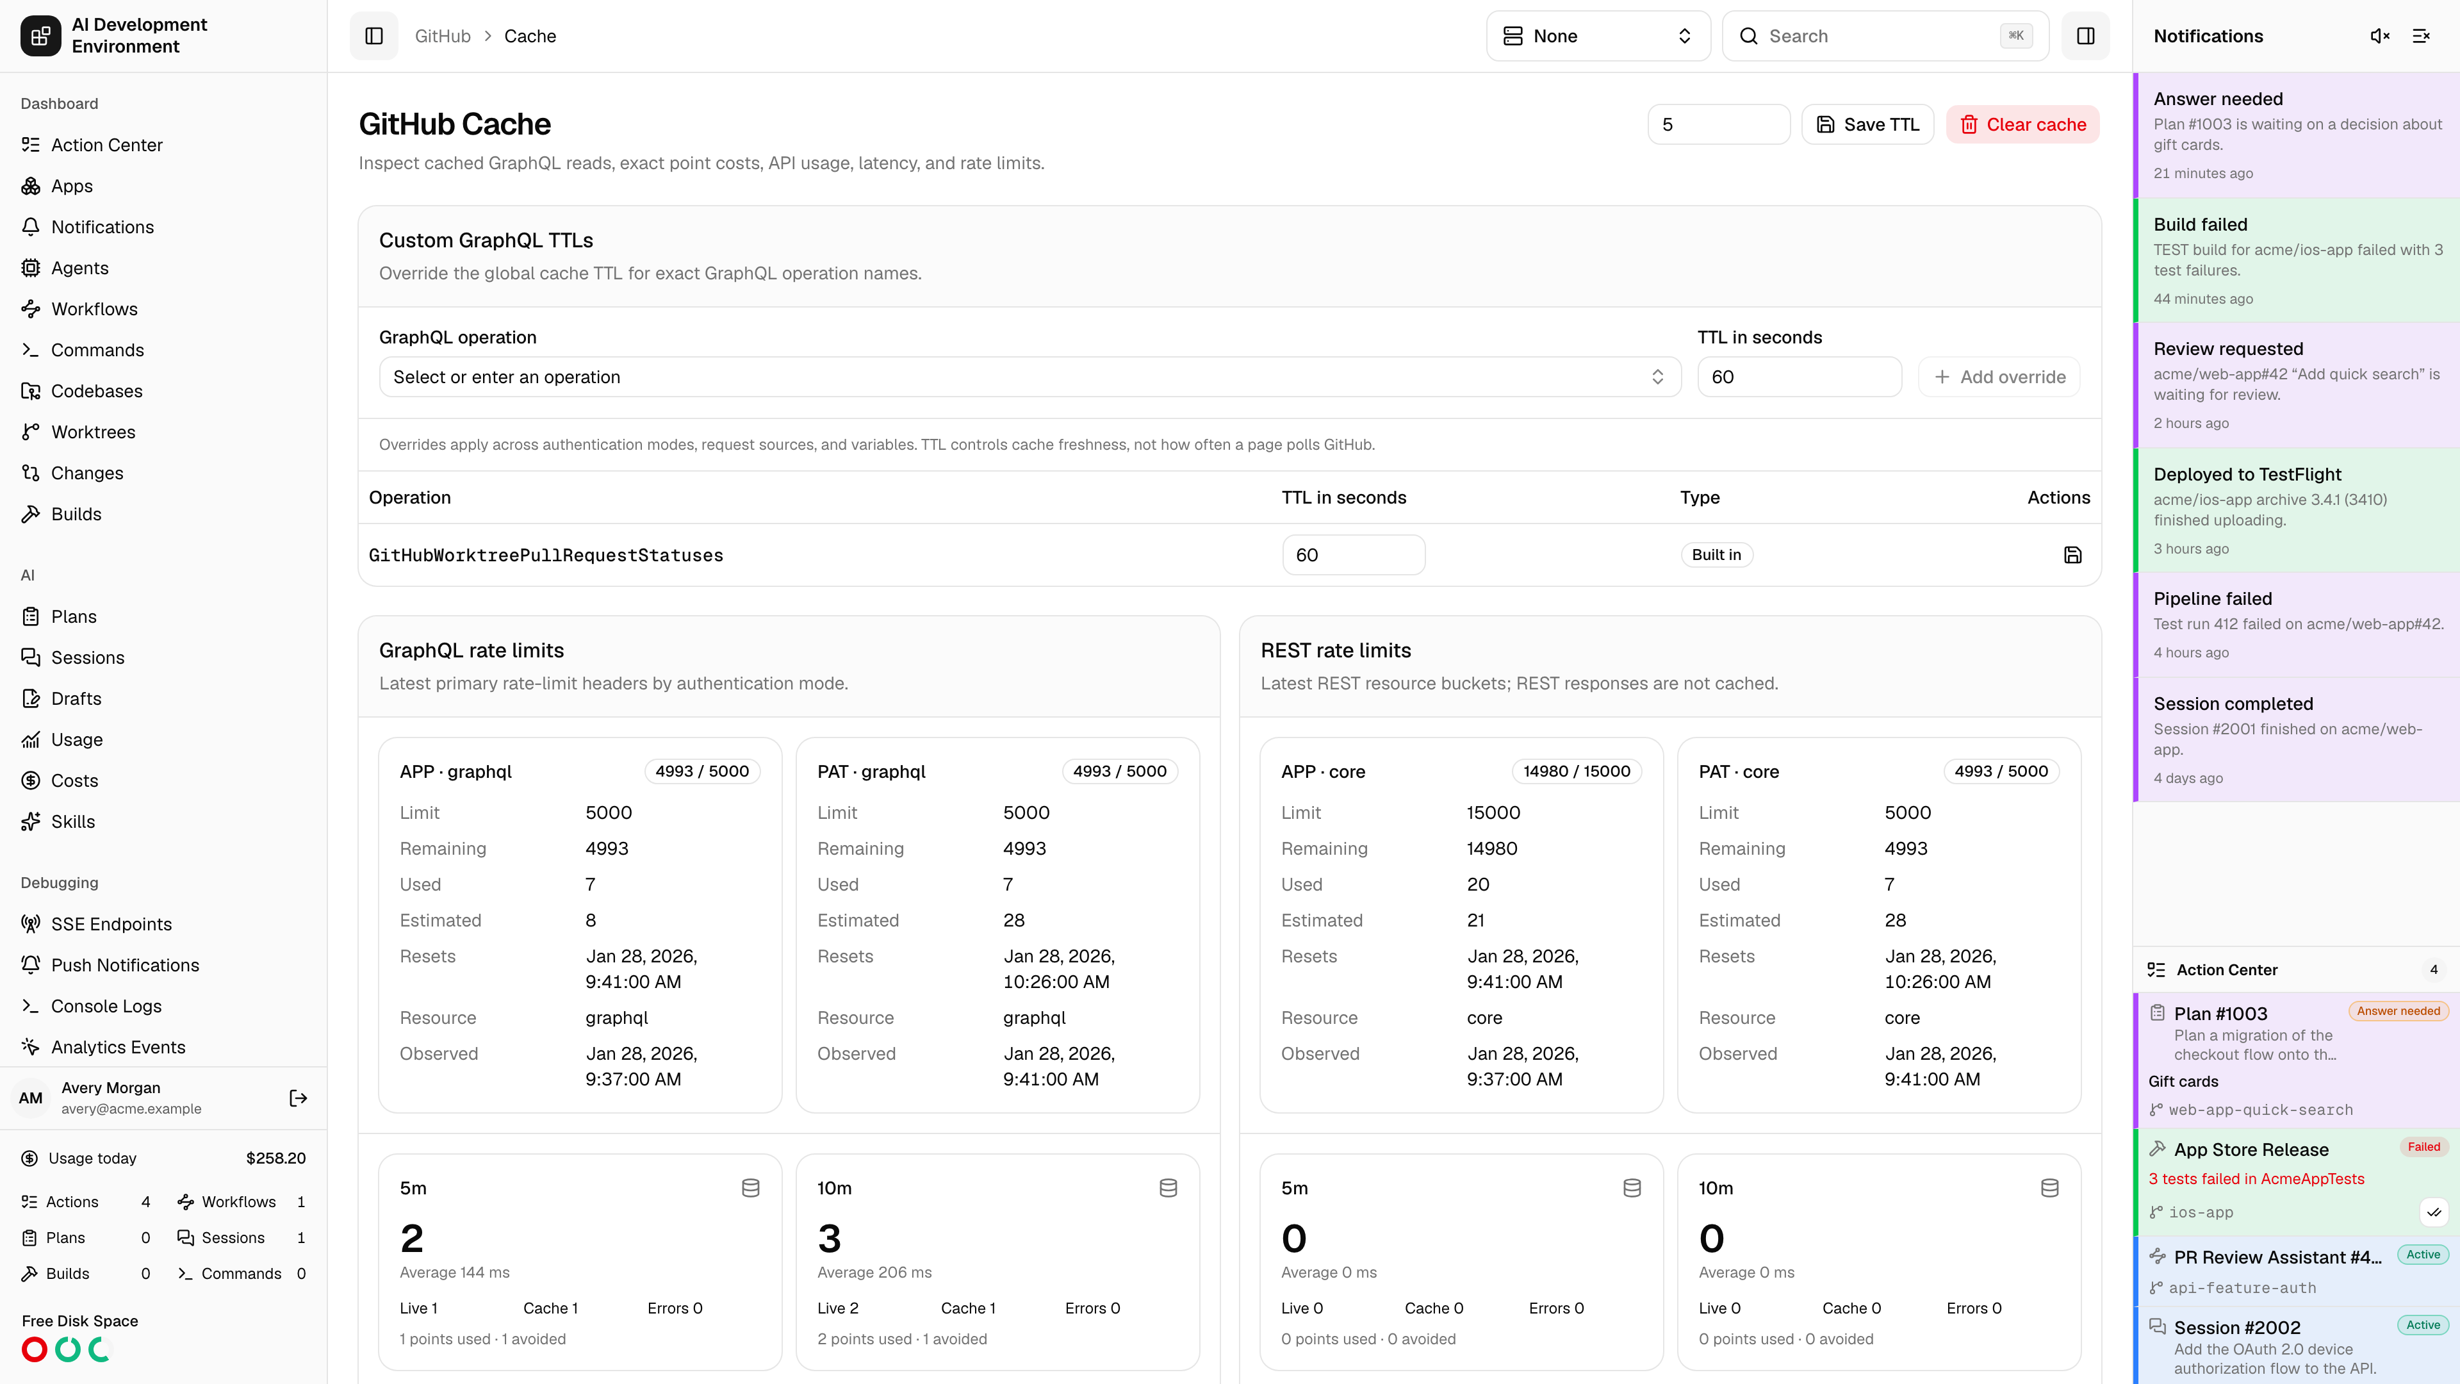This screenshot has width=2460, height=1384.
Task: Focus the TTL in seconds override field
Action: click(1799, 377)
